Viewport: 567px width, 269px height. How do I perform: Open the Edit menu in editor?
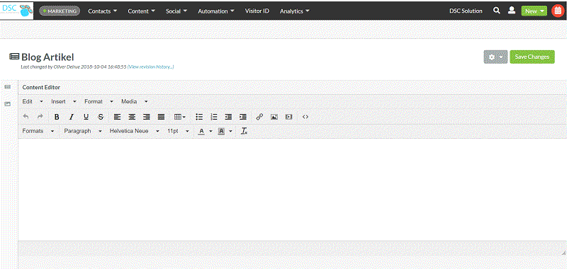[x=33, y=101]
